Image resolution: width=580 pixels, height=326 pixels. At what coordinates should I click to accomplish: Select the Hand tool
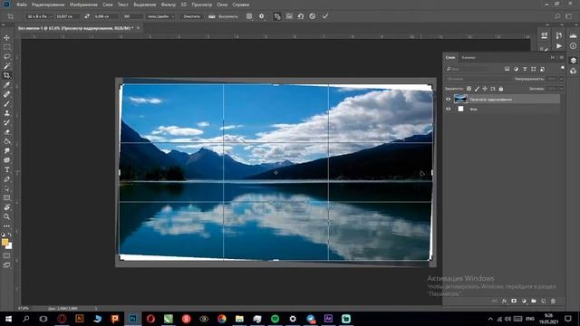coord(6,207)
